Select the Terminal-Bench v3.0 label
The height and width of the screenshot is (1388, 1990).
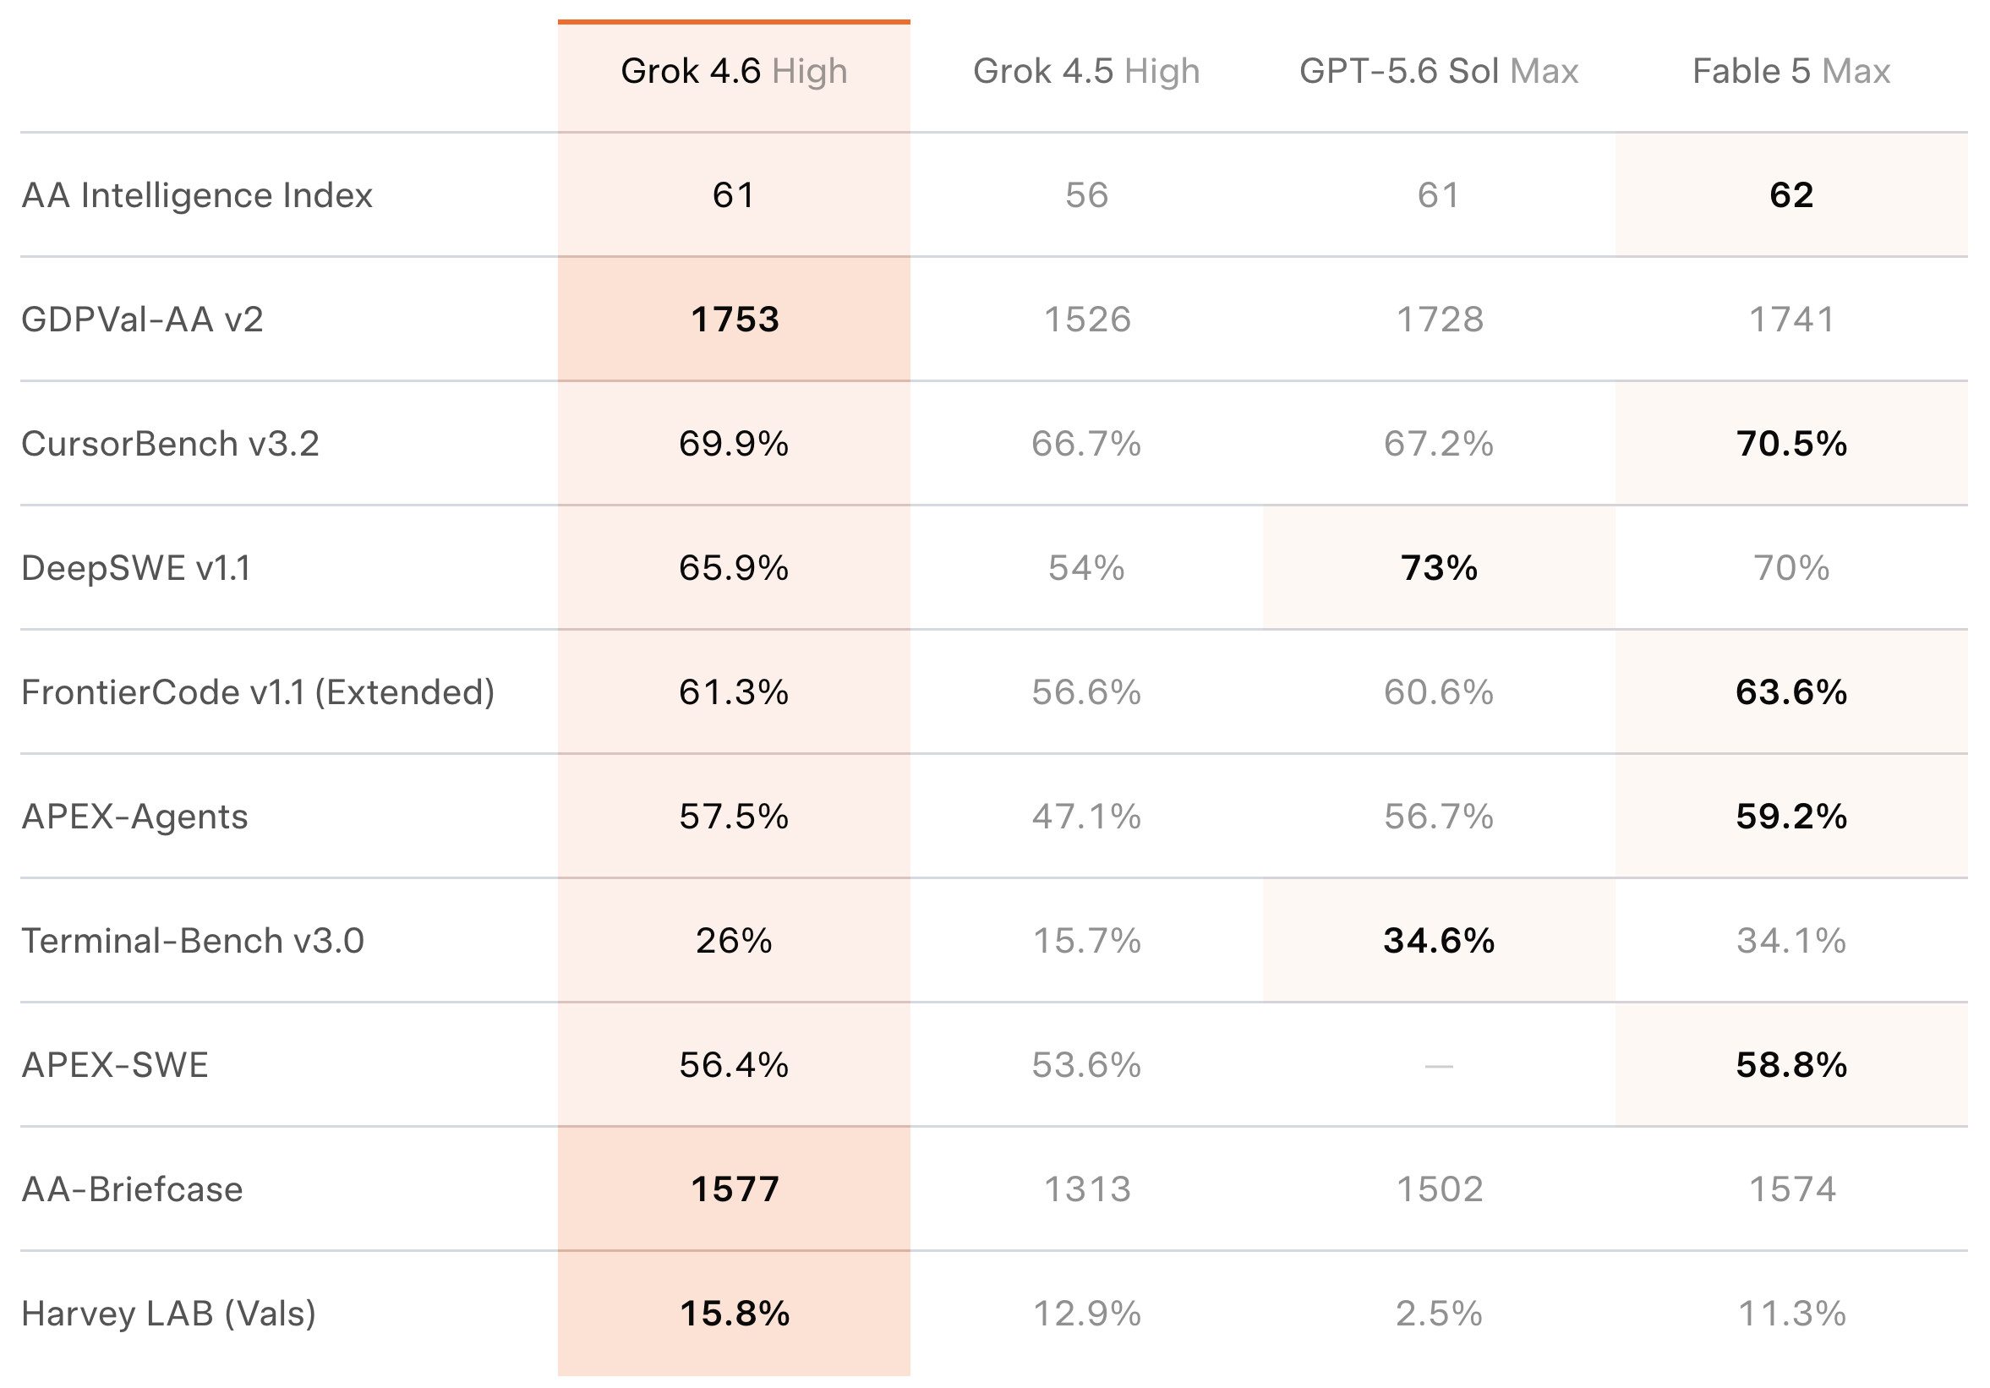pos(193,941)
